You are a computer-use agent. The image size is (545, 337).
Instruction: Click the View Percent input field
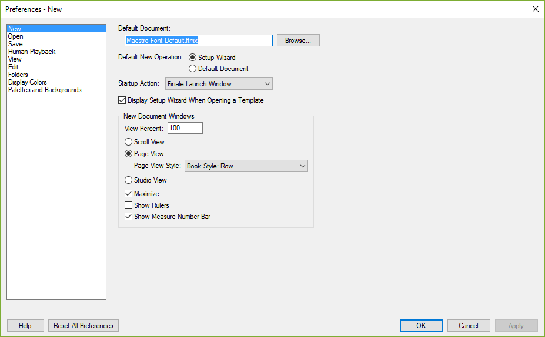pyautogui.click(x=185, y=128)
